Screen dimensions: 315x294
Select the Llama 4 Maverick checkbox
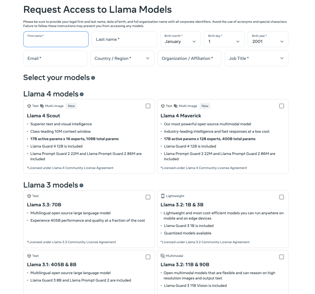tap(281, 105)
